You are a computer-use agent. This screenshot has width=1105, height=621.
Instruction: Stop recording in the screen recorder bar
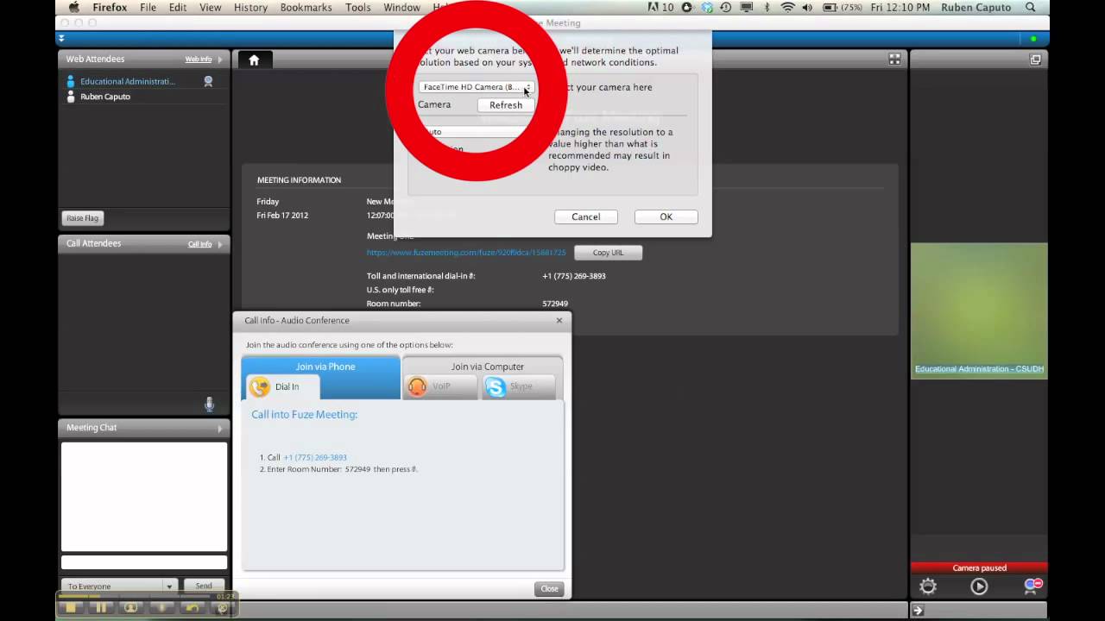click(72, 608)
